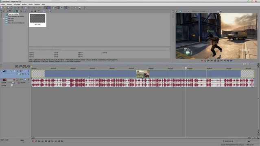Go to start in video preview transport
This screenshot has height=146, width=260.
(x=221, y=61)
